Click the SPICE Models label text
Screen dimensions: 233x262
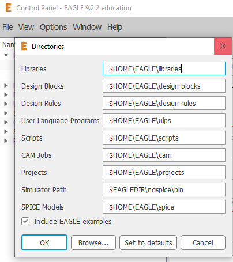tap(43, 207)
